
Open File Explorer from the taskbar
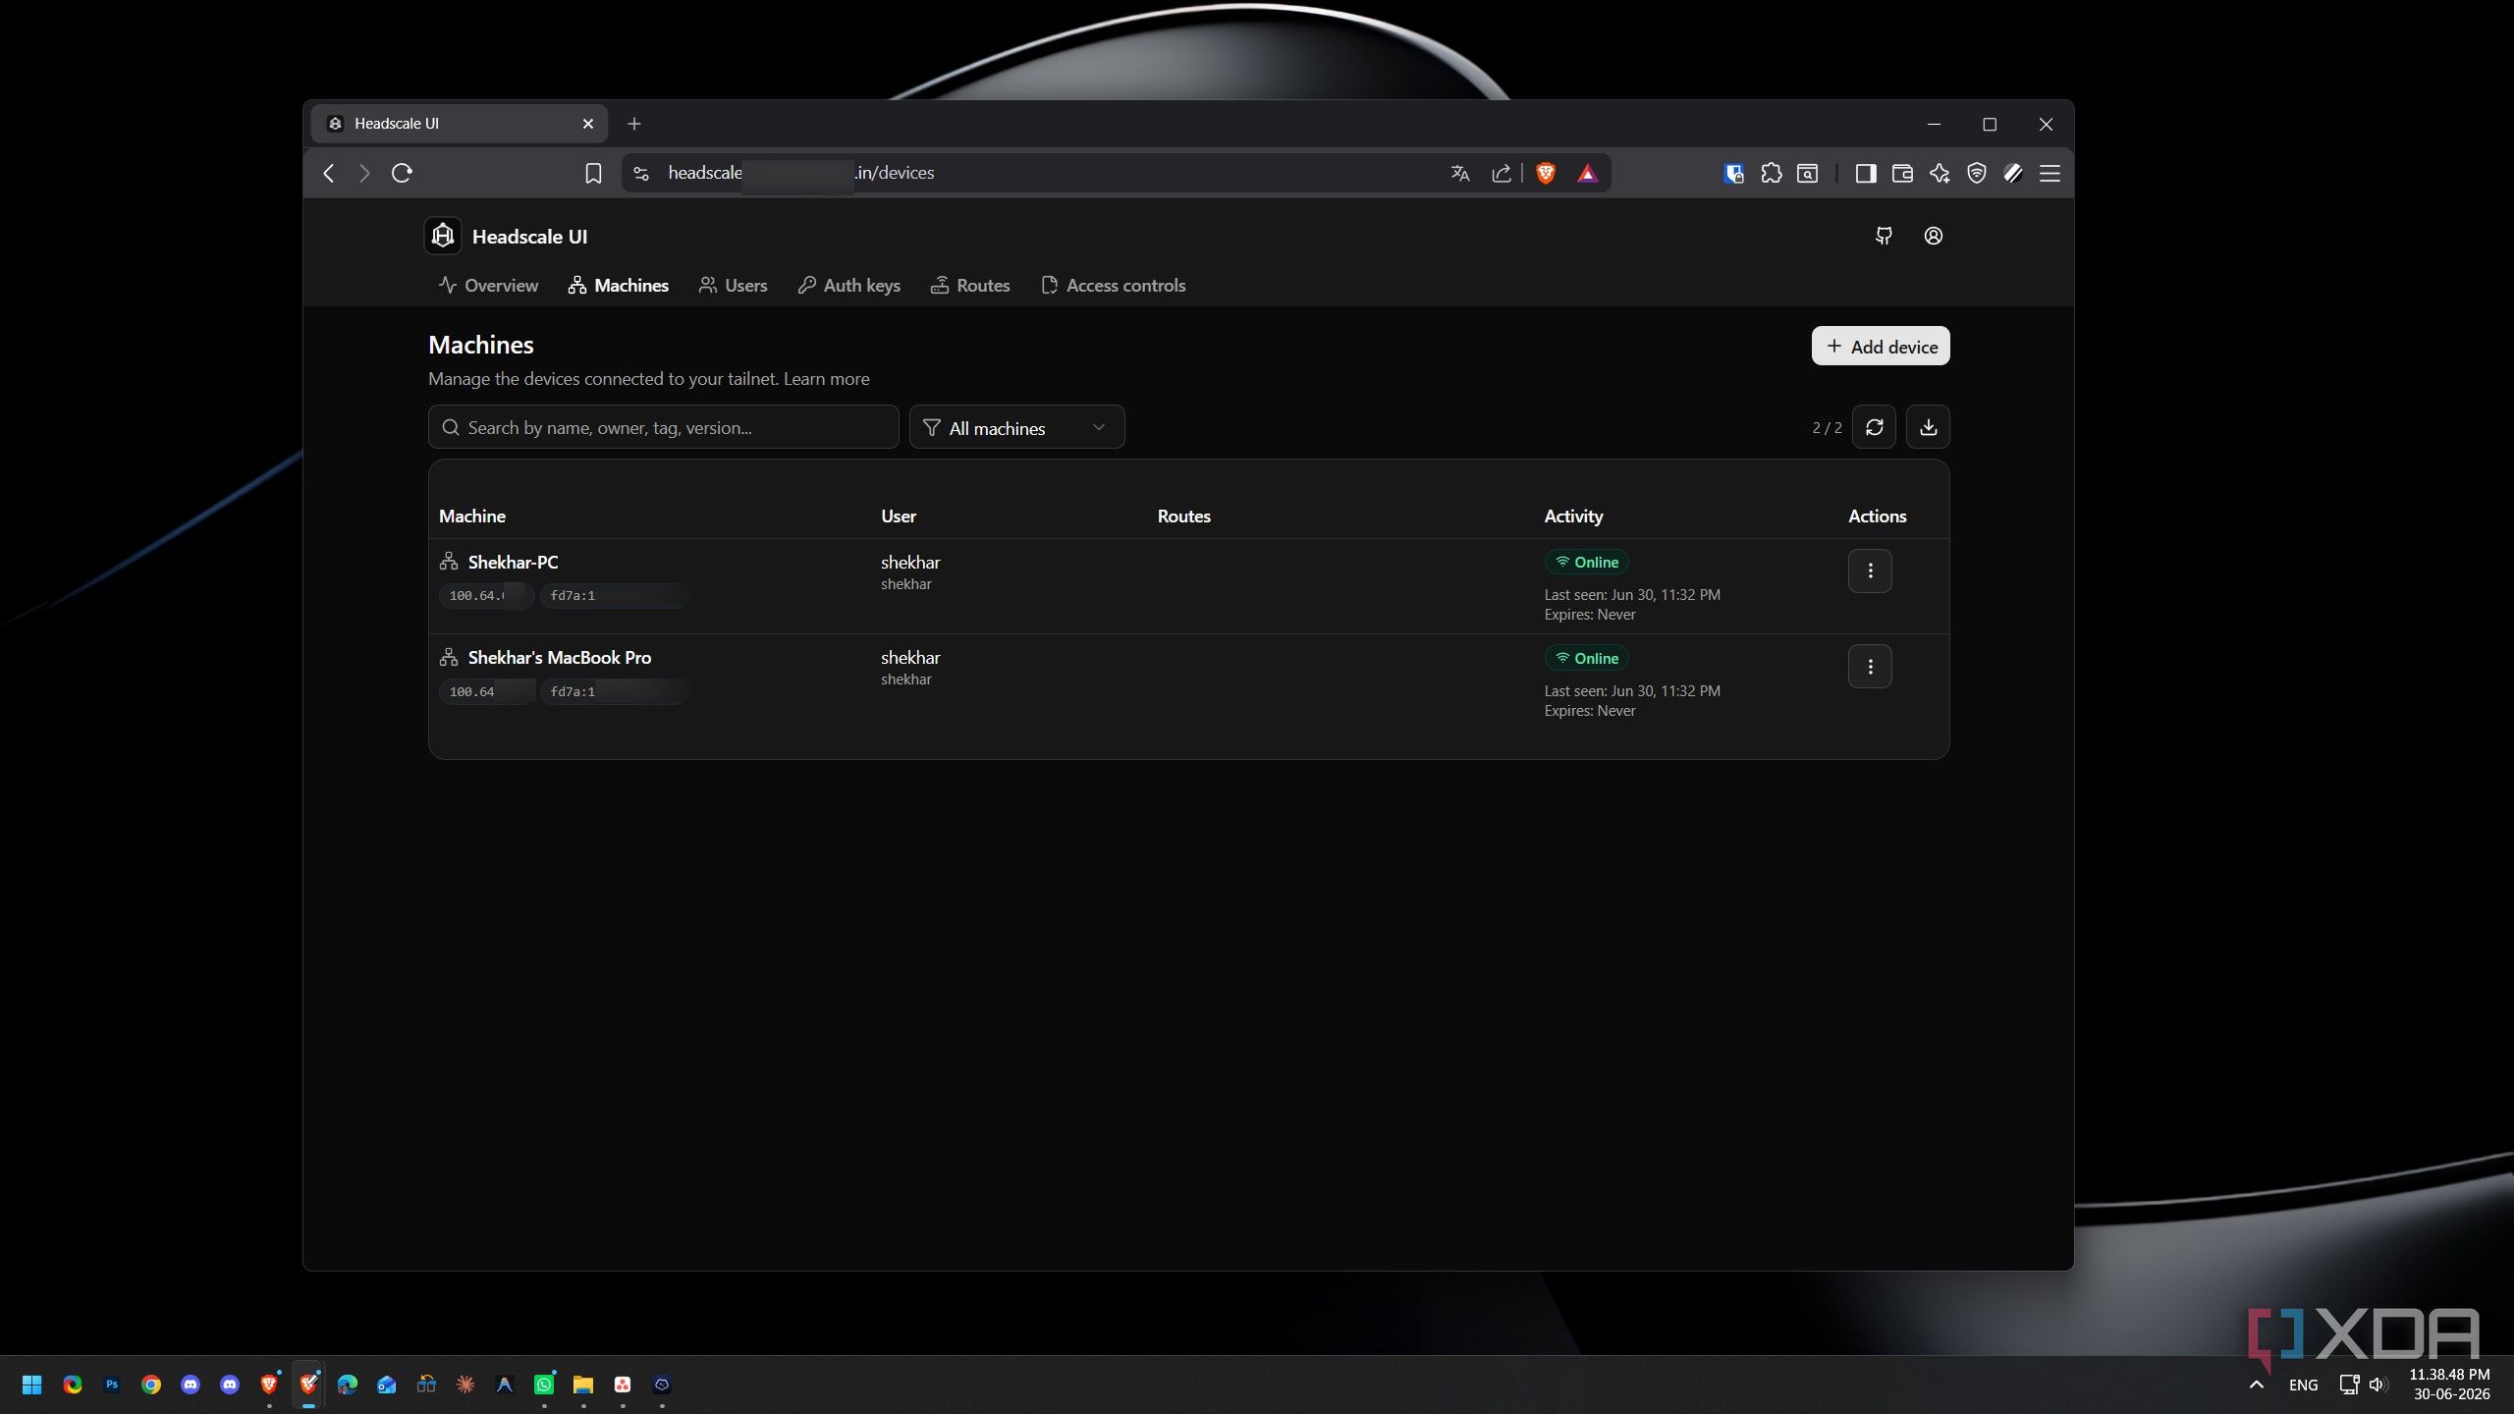click(x=583, y=1385)
